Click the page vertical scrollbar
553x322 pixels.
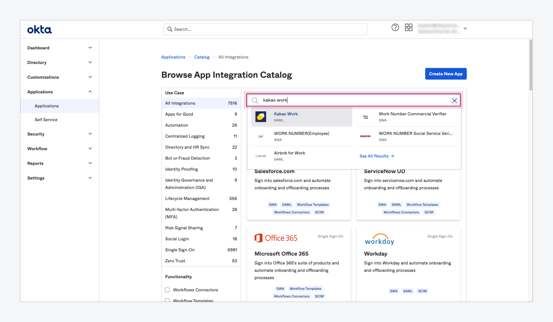(531, 65)
